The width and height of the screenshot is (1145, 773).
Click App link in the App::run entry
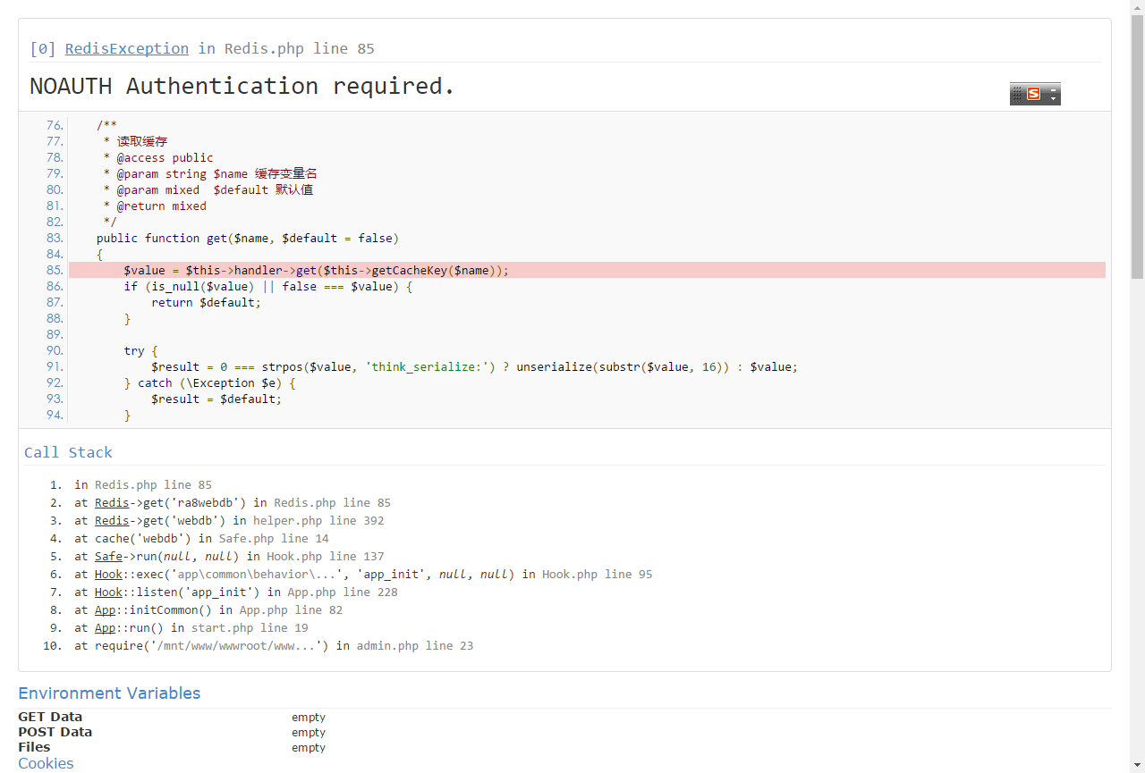coord(105,627)
